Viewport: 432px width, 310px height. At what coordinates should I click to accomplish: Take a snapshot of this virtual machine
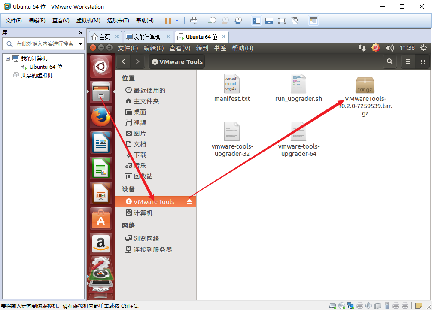pyautogui.click(x=212, y=20)
